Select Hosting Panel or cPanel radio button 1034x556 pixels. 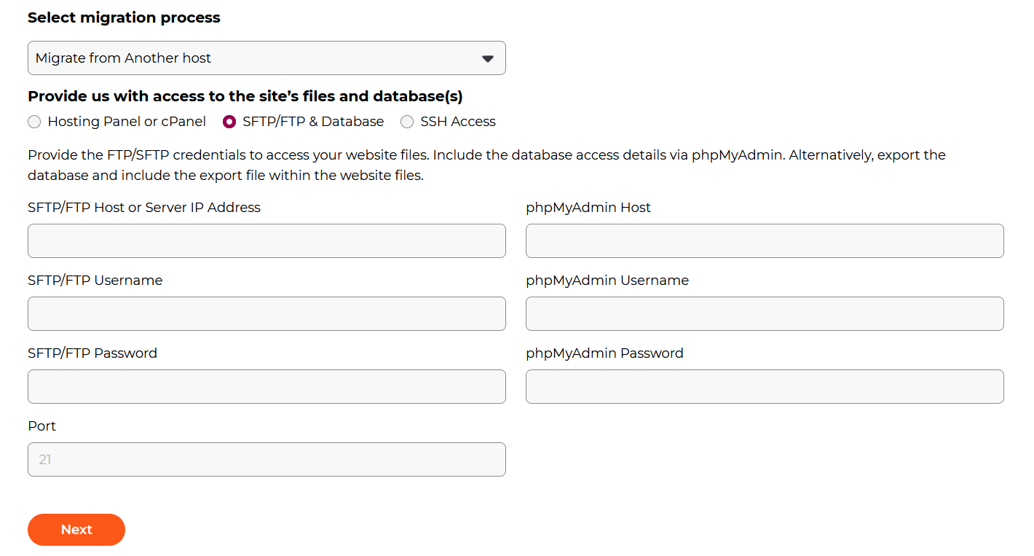34,122
